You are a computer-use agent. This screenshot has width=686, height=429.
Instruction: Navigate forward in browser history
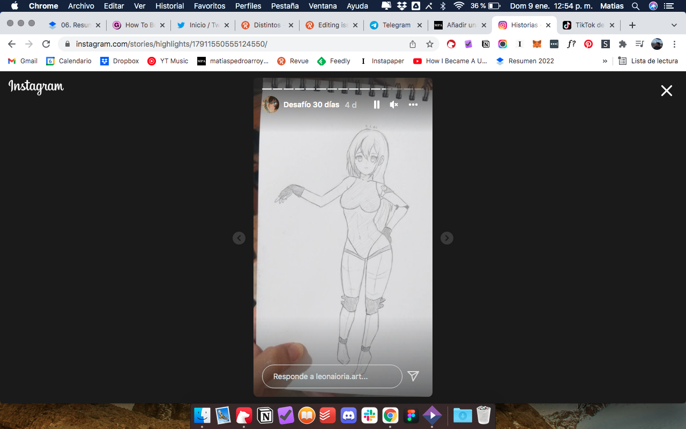click(x=29, y=44)
